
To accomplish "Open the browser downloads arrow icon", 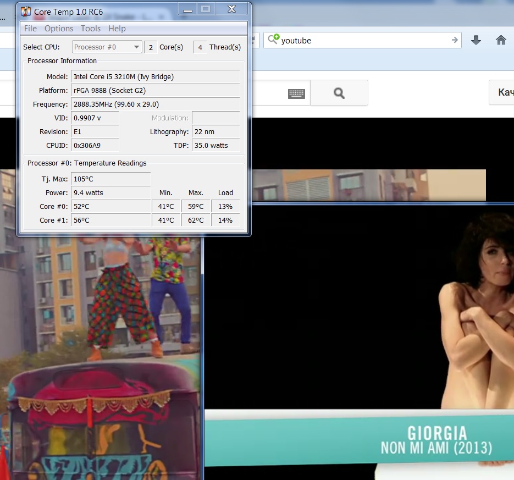I will [x=476, y=40].
